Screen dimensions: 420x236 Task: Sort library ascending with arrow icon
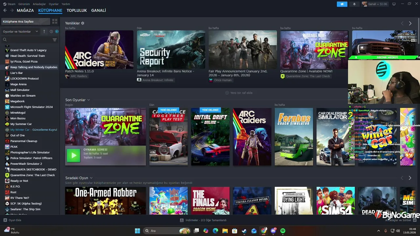pos(44,31)
